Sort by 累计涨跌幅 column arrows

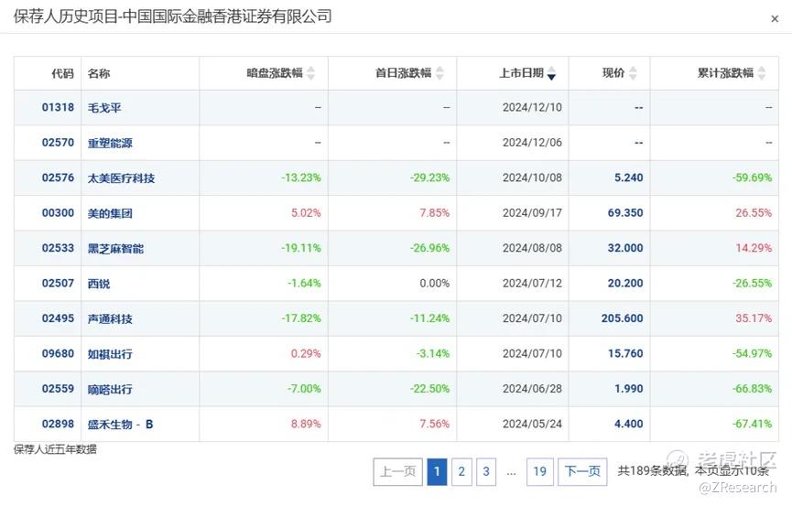[761, 73]
